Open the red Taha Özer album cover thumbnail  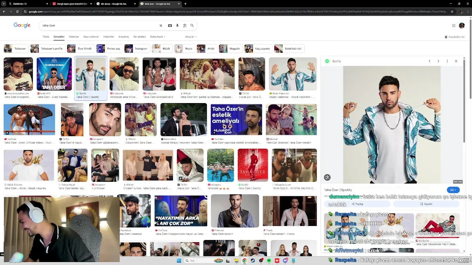point(253,165)
